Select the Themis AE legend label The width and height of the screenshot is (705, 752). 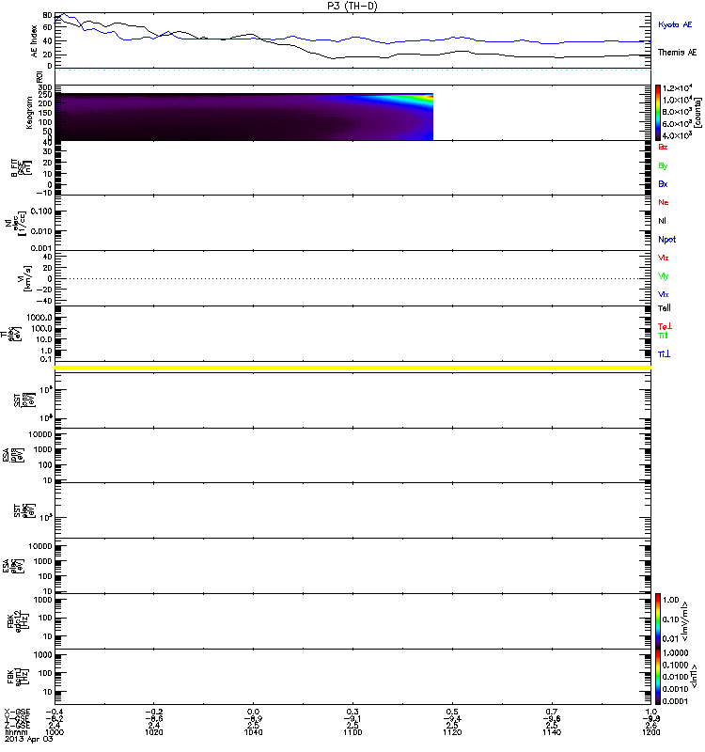click(677, 53)
